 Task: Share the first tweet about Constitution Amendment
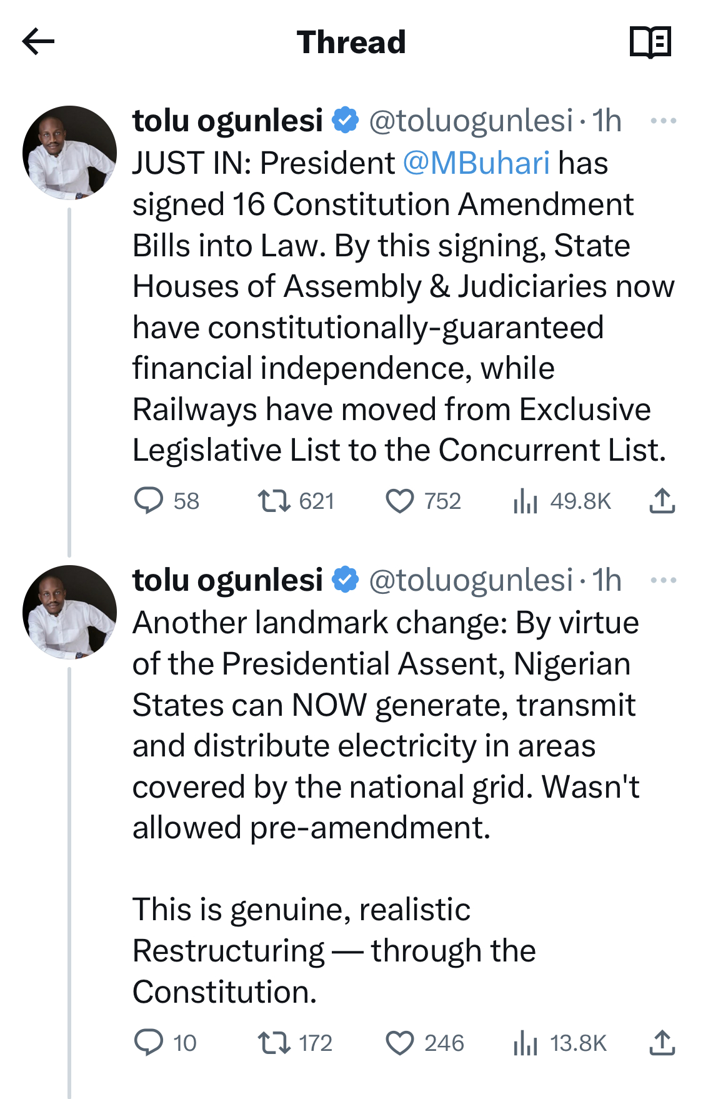click(662, 501)
